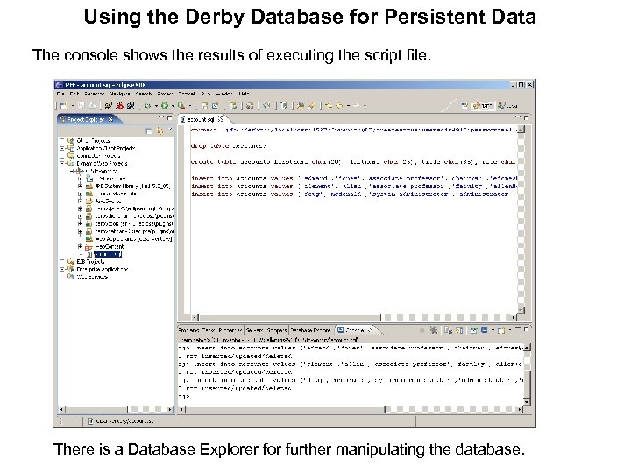Switch to the Servers tab
The image size is (631, 473).
[x=254, y=330]
